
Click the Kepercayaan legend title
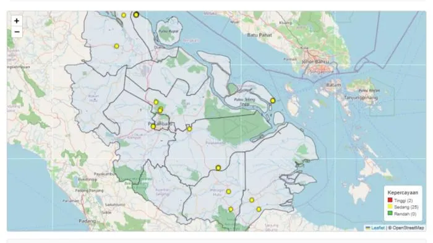coord(403,193)
